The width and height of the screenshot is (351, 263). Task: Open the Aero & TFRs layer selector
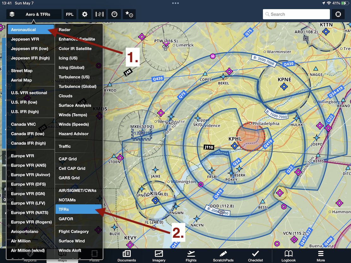click(38, 14)
